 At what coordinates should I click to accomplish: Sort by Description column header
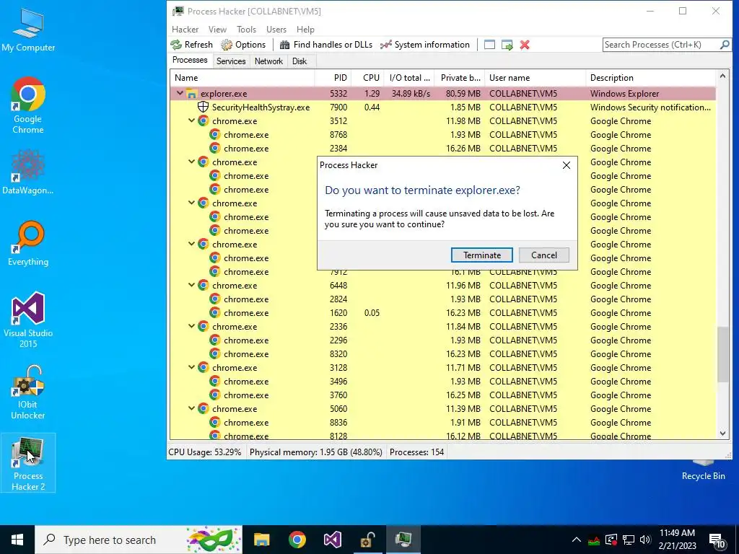coord(651,78)
